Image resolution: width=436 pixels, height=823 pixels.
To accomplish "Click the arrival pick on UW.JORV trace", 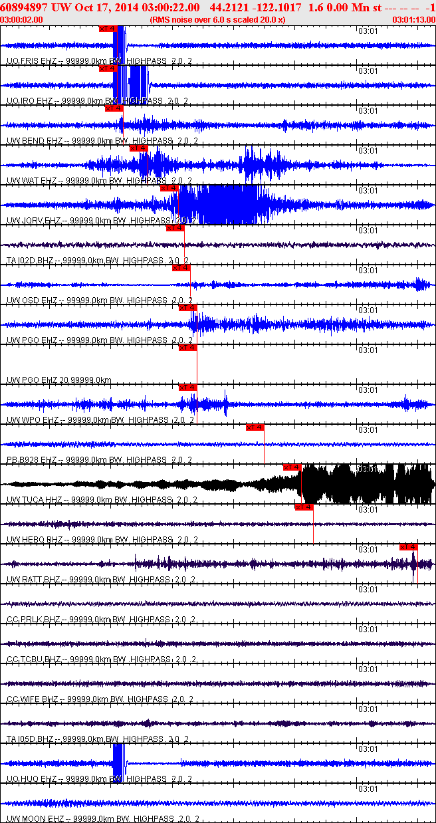I will 169,187.
